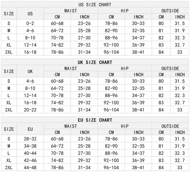Select the US size 0-2 cell
The image size is (190, 174).
coord(30,23)
